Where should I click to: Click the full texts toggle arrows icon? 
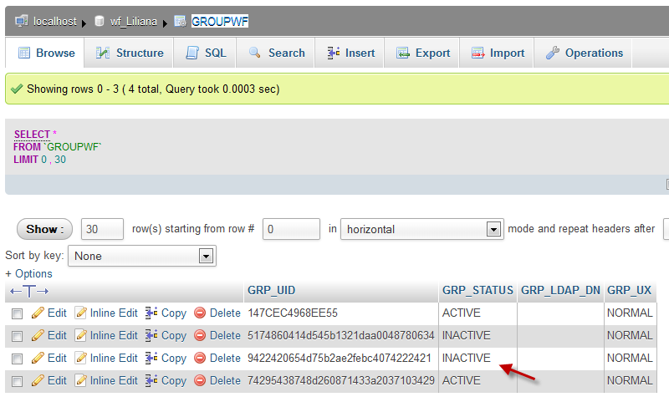click(29, 291)
